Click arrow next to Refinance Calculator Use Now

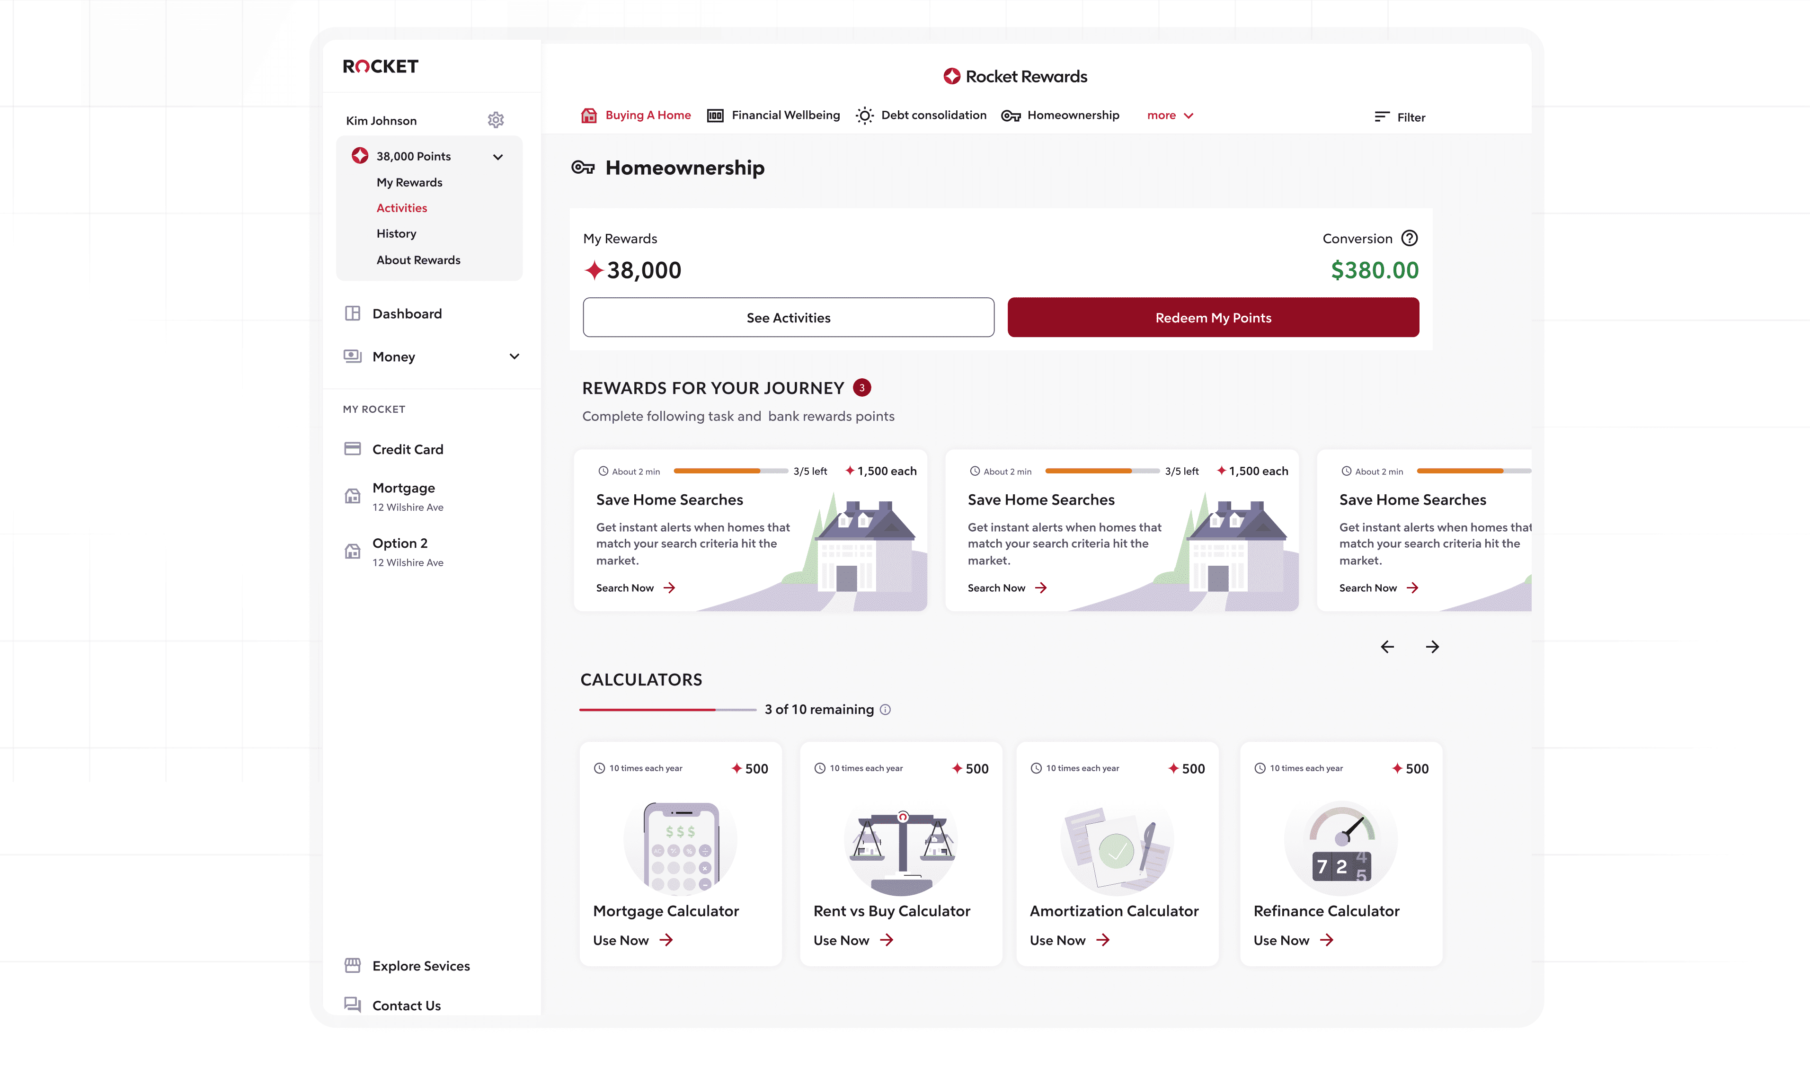(x=1327, y=940)
